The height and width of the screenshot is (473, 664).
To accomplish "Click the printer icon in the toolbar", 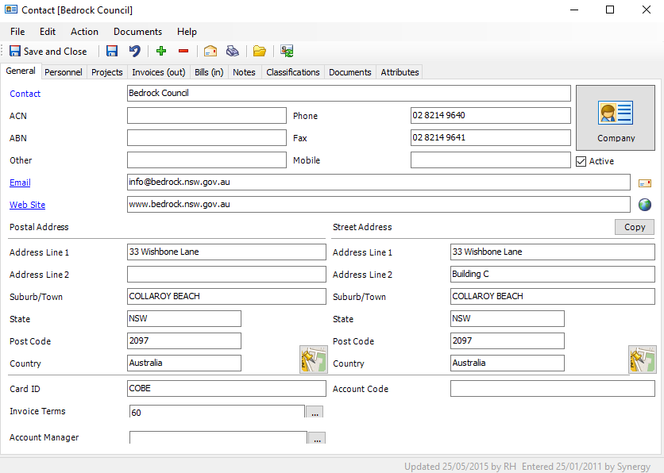I will (x=233, y=52).
